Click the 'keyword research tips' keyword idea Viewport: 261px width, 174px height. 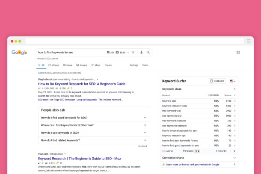click(x=174, y=136)
